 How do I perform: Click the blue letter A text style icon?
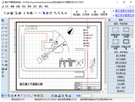click(x=70, y=96)
